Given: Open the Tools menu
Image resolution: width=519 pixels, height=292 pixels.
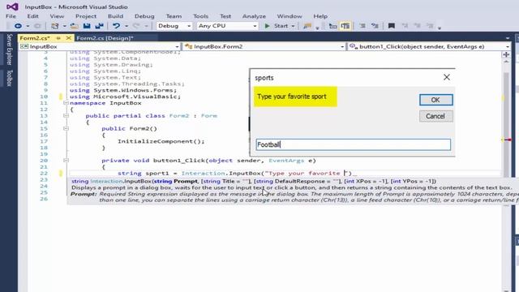Looking at the screenshot, I should point(200,16).
